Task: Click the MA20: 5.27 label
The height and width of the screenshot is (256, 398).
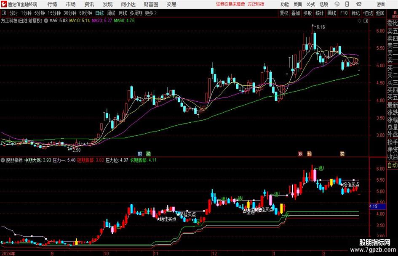Action: point(102,21)
